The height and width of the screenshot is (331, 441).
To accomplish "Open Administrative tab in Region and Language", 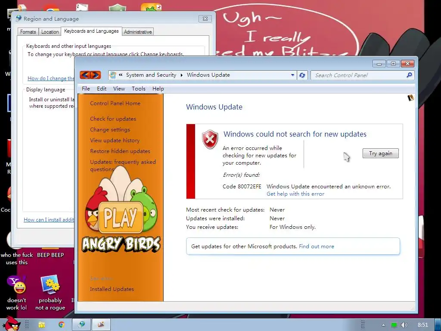I will [x=138, y=32].
